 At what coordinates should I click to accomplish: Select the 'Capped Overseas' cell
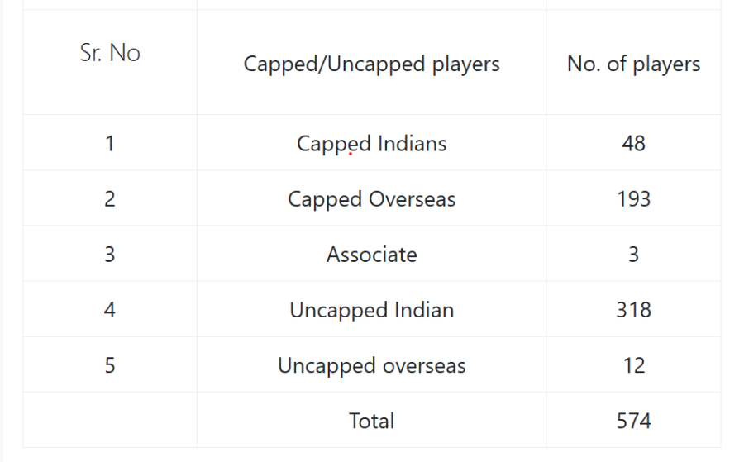point(371,198)
